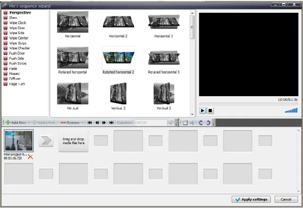
Task: Click the effects list scrollbar thumb
Action: point(192,27)
